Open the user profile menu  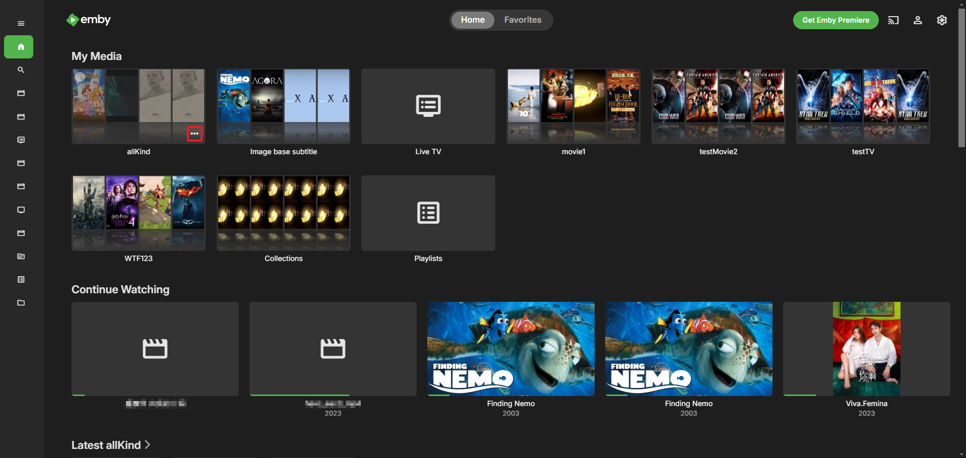point(918,20)
